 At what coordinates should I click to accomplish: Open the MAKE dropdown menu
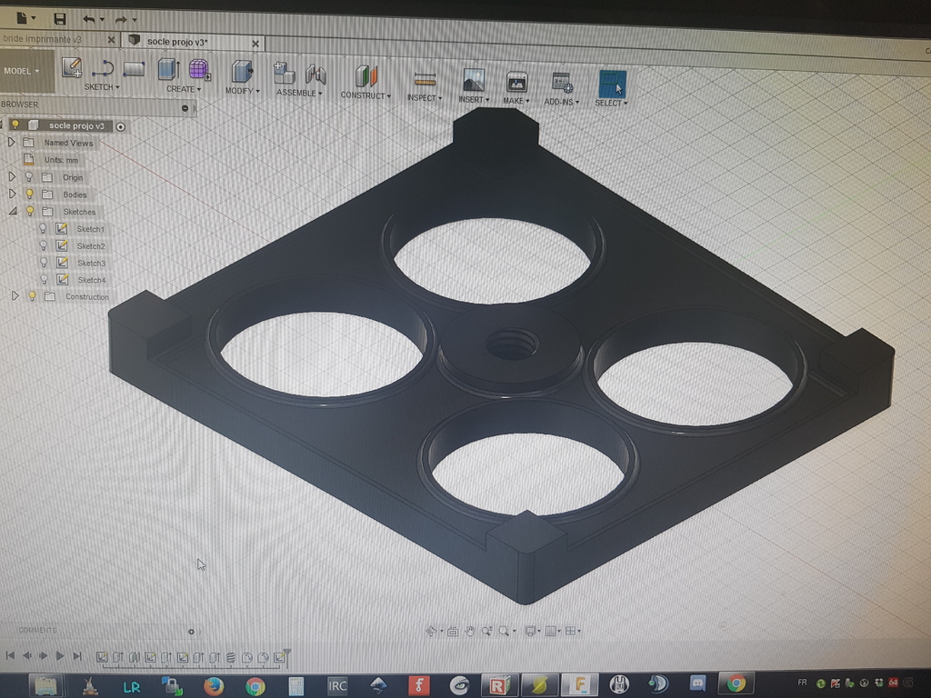[x=516, y=100]
